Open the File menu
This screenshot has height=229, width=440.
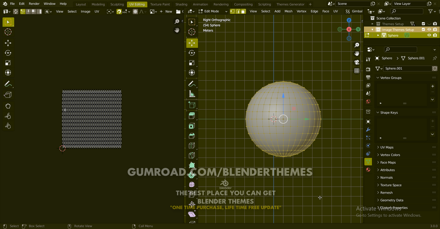[x=12, y=4]
